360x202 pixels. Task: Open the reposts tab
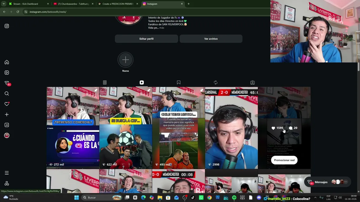tap(215, 82)
